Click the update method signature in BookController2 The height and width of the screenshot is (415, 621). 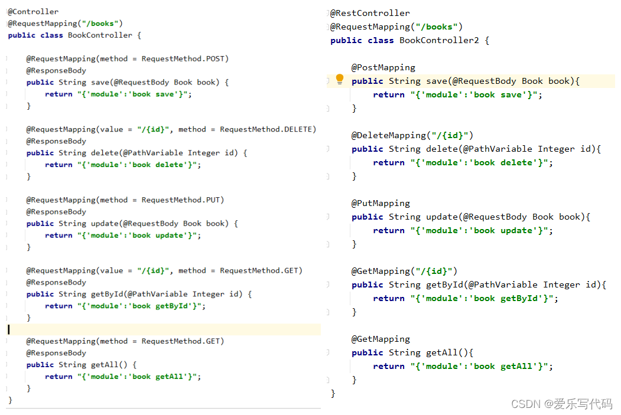coord(471,217)
